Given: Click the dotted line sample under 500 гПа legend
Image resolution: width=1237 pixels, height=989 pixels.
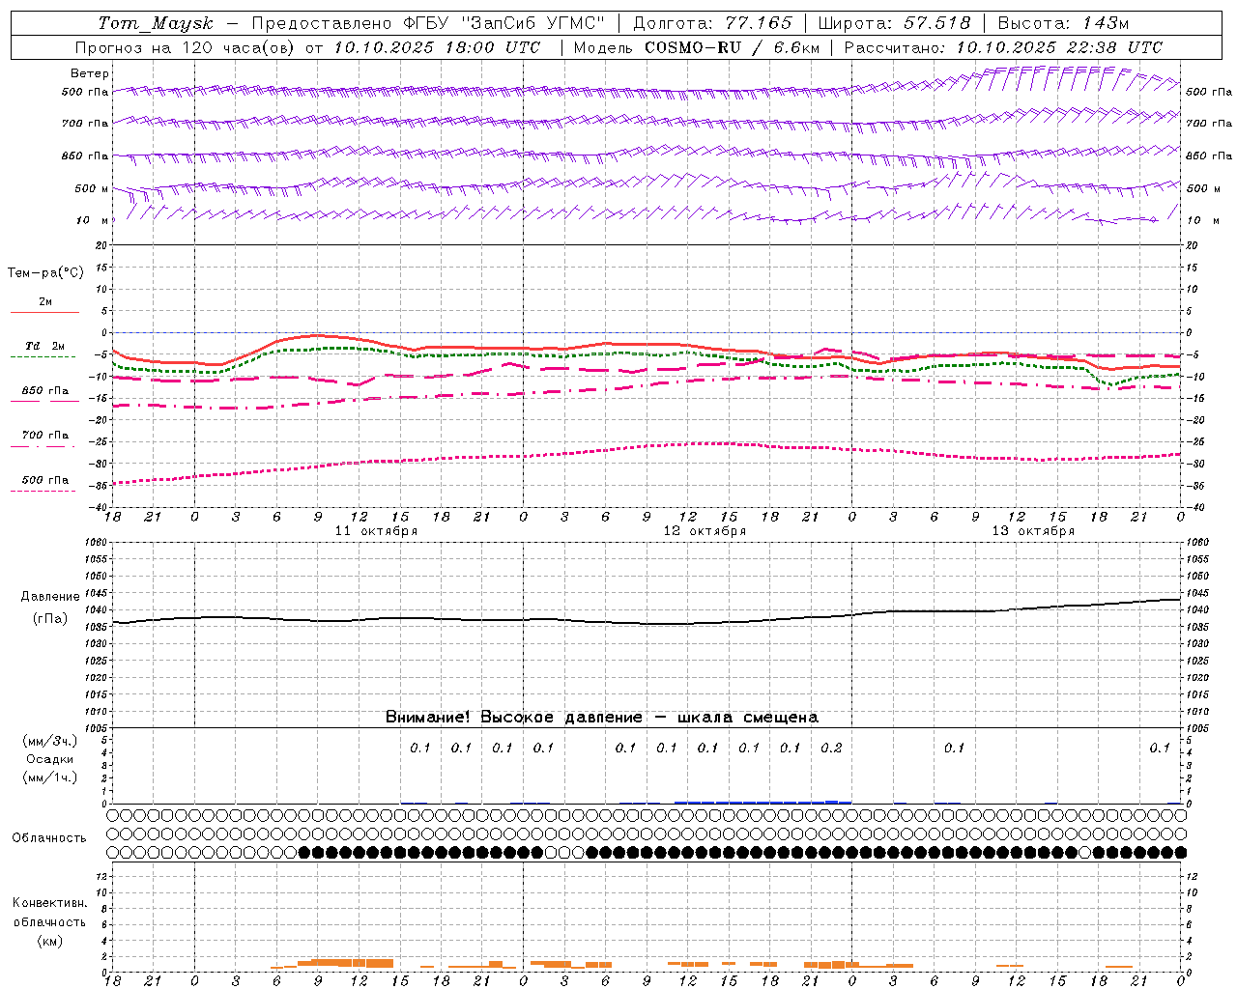Looking at the screenshot, I should (x=43, y=491).
